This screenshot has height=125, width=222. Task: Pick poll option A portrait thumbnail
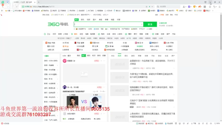pos(72,102)
